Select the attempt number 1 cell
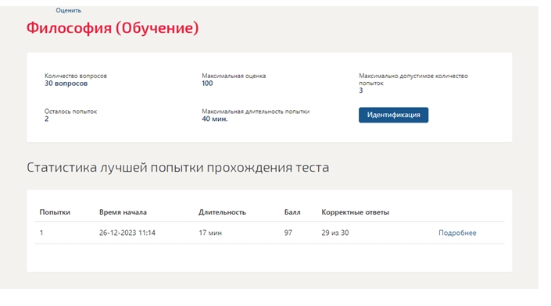 [x=41, y=233]
